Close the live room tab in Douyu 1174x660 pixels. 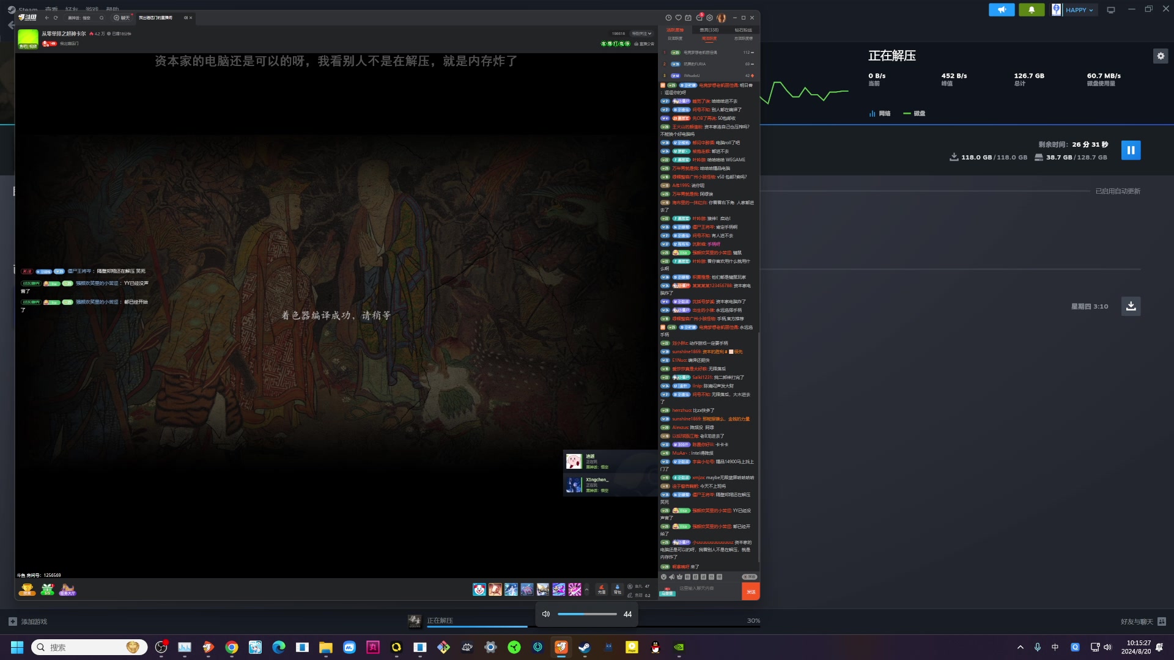tap(191, 18)
